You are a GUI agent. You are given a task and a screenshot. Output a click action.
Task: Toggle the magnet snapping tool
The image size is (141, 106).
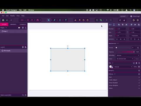coord(38,20)
